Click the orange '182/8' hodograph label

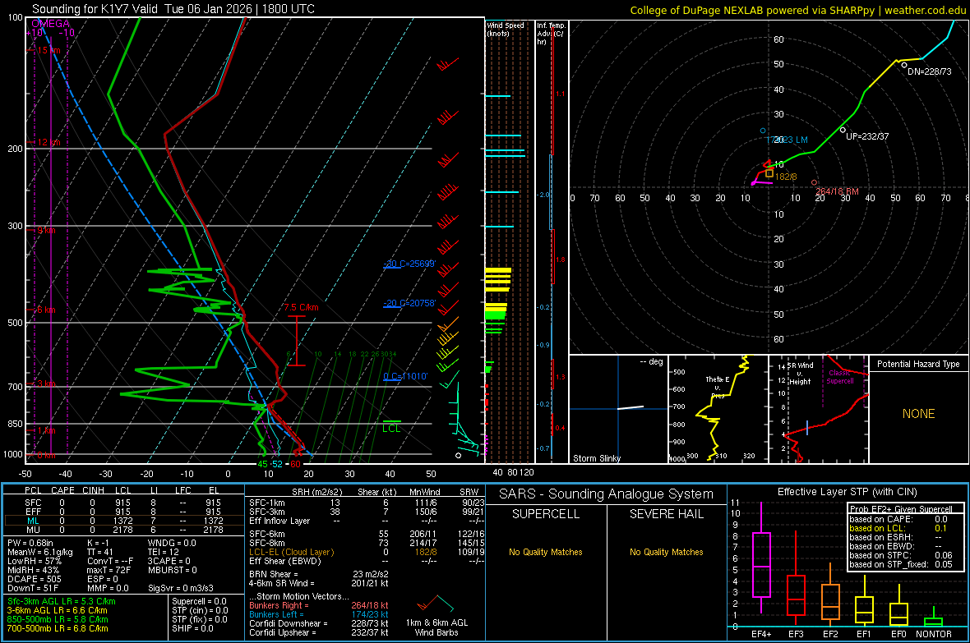coord(786,177)
